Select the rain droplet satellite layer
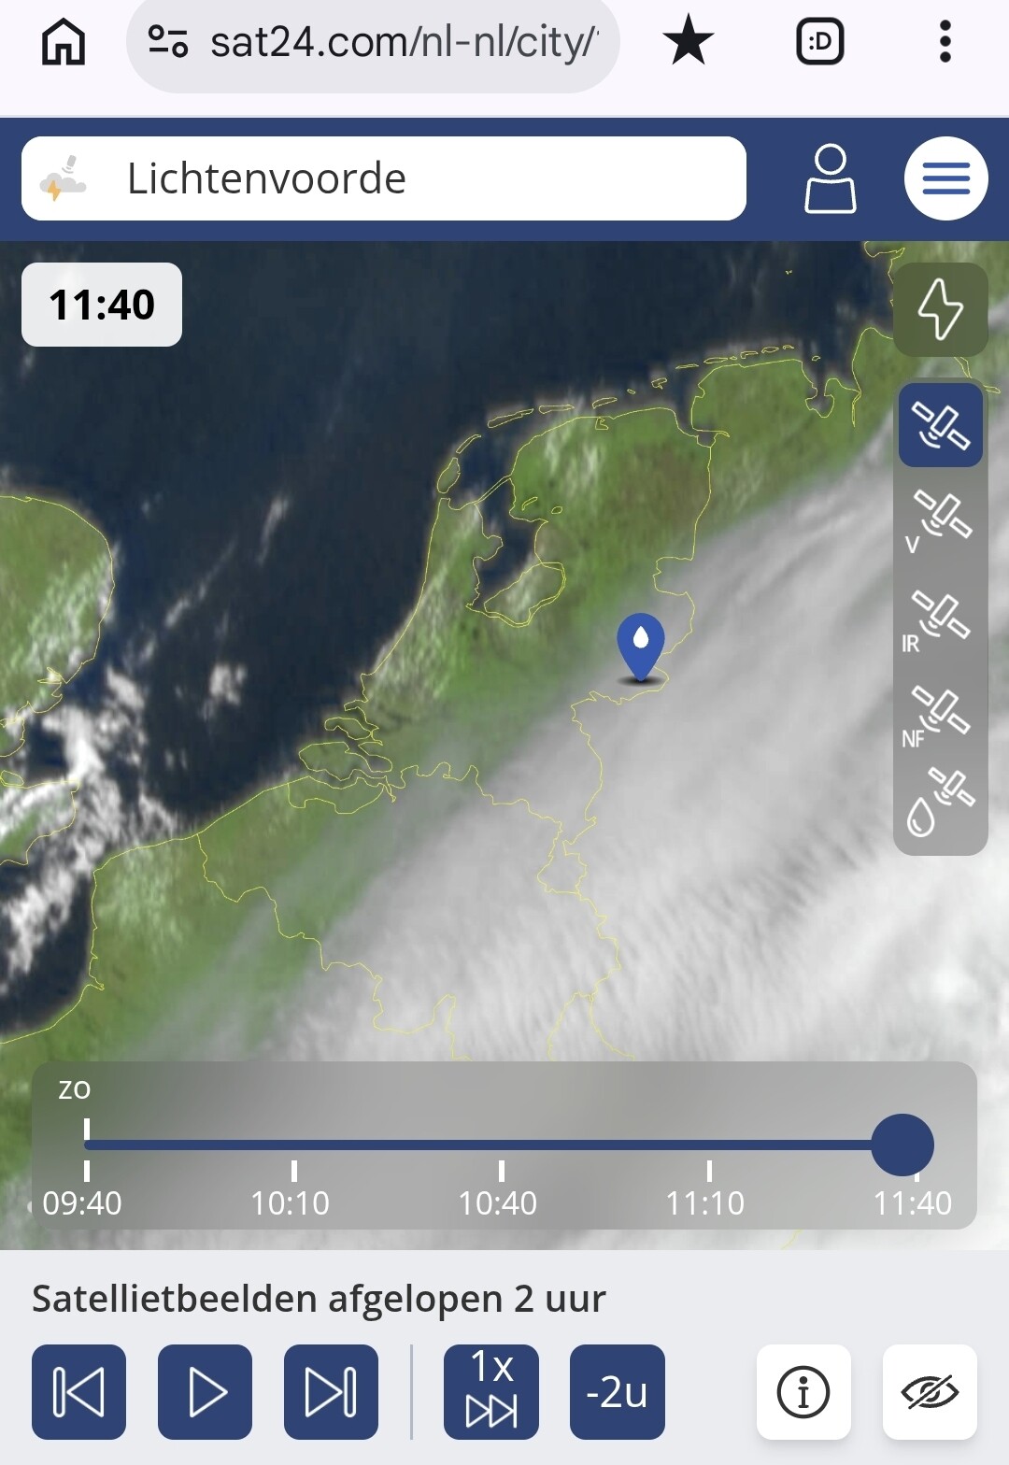This screenshot has height=1465, width=1009. (x=939, y=802)
